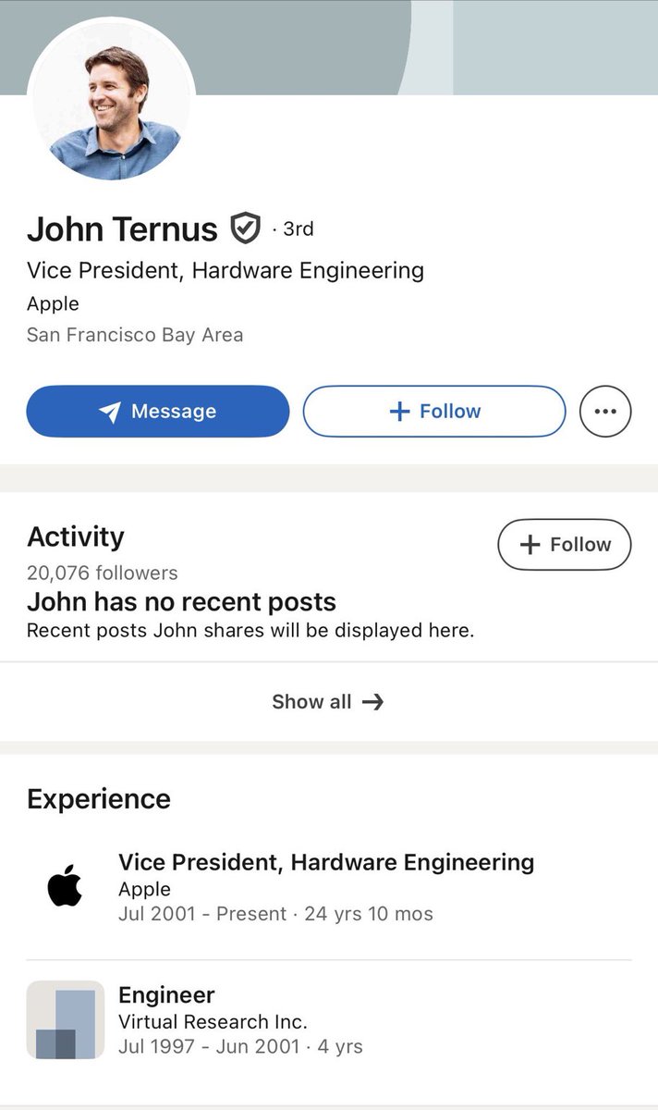
Task: Open the round profile photo
Action: pyautogui.click(x=112, y=101)
